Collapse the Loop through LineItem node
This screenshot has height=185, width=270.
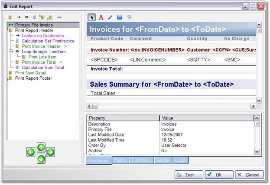pyautogui.click(x=11, y=52)
